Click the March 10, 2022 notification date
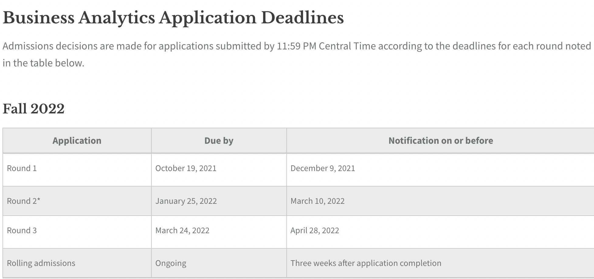594x279 pixels. pyautogui.click(x=317, y=201)
